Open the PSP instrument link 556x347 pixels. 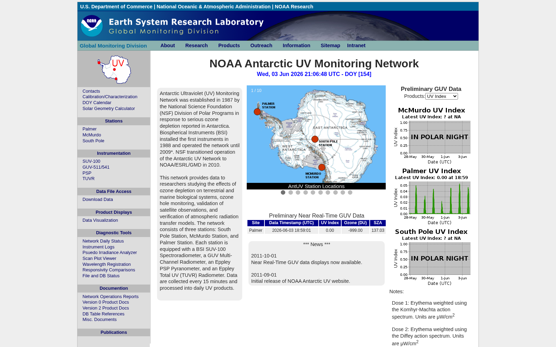tap(87, 173)
